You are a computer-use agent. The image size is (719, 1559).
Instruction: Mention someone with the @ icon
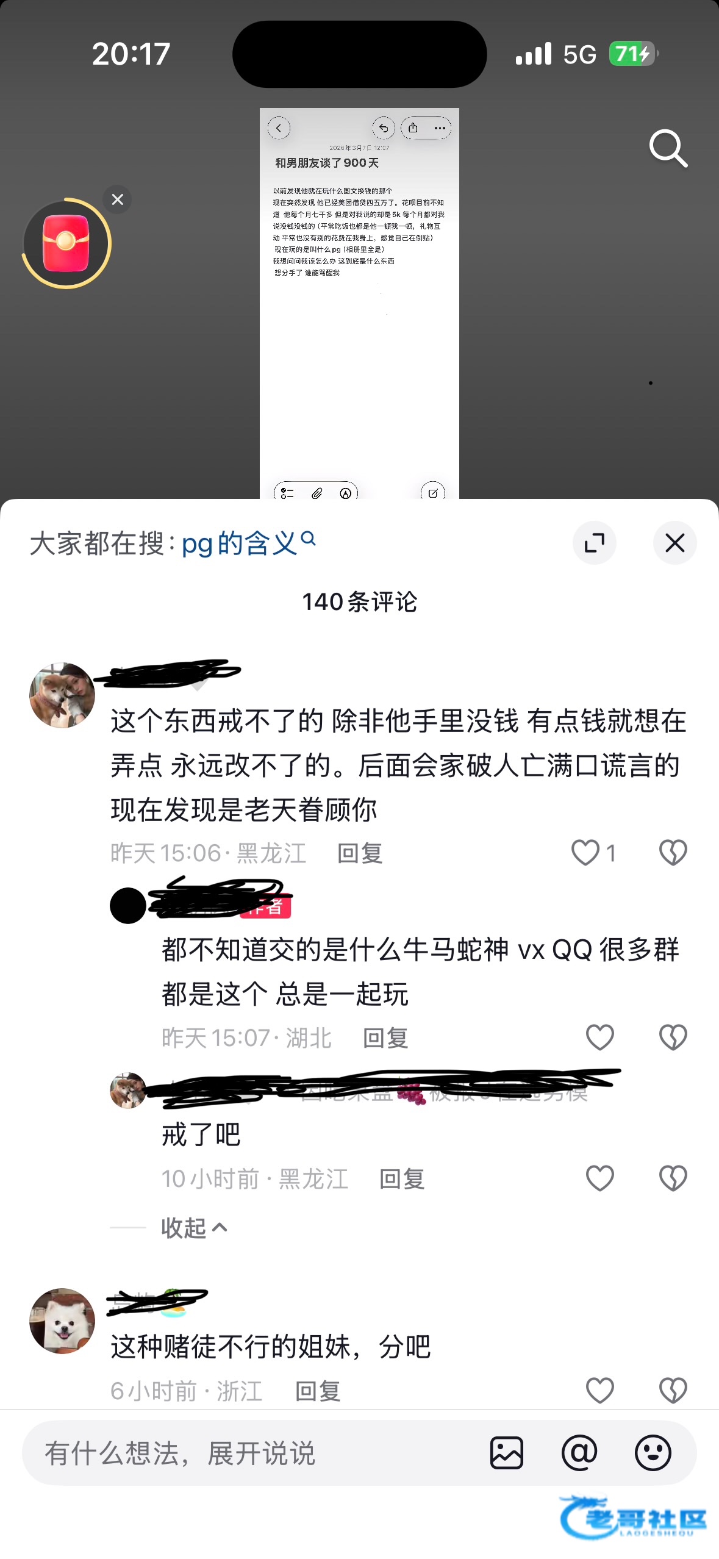tap(579, 1453)
